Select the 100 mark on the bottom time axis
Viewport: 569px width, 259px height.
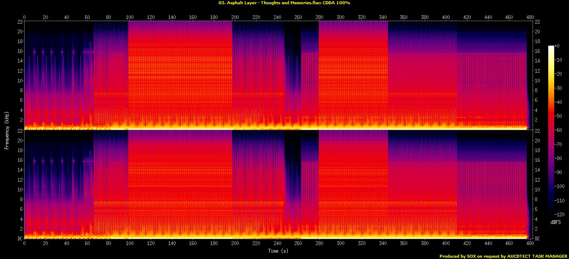(130, 244)
